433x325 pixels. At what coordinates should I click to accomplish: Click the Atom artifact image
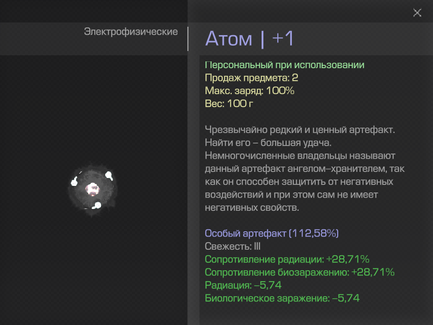pos(92,190)
